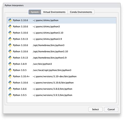This screenshot has height=120, width=124.
Task: Click Python icon beside /opt/homebrew/bin/python3 path
Action: [x=10, y=45]
